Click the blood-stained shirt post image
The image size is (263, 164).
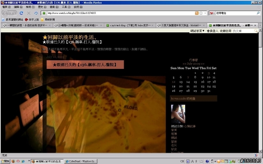(x=106, y=114)
